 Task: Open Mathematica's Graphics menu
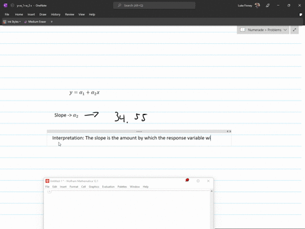(94, 186)
